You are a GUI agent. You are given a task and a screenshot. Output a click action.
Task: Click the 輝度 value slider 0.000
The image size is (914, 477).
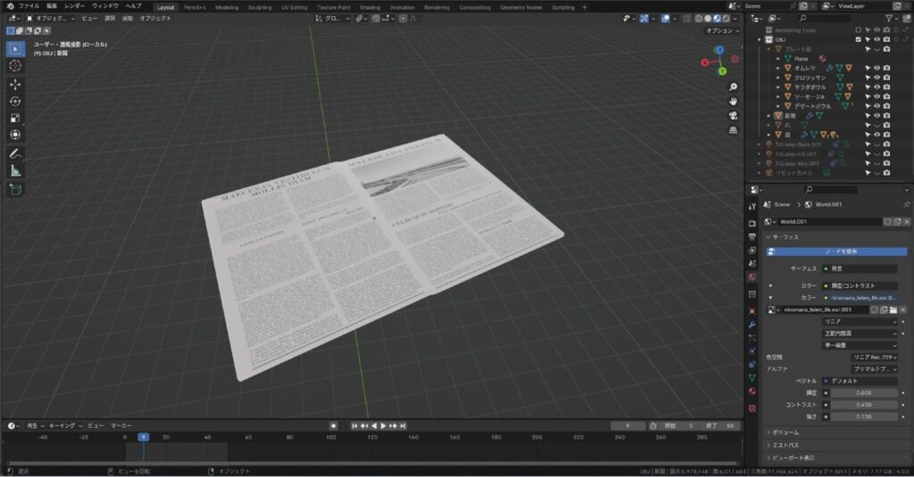point(864,393)
